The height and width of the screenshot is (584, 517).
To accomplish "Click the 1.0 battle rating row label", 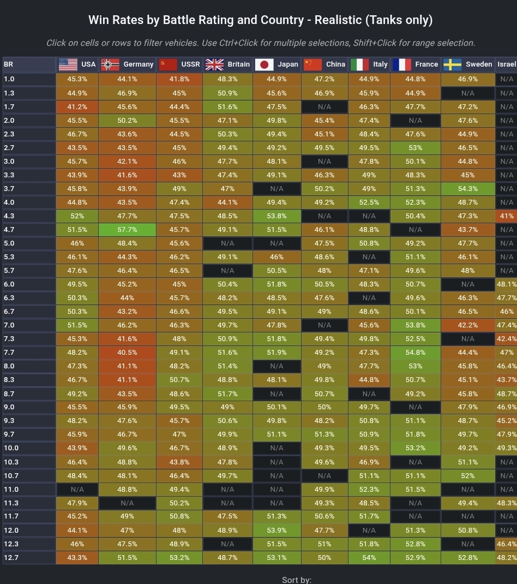I will 29,79.
